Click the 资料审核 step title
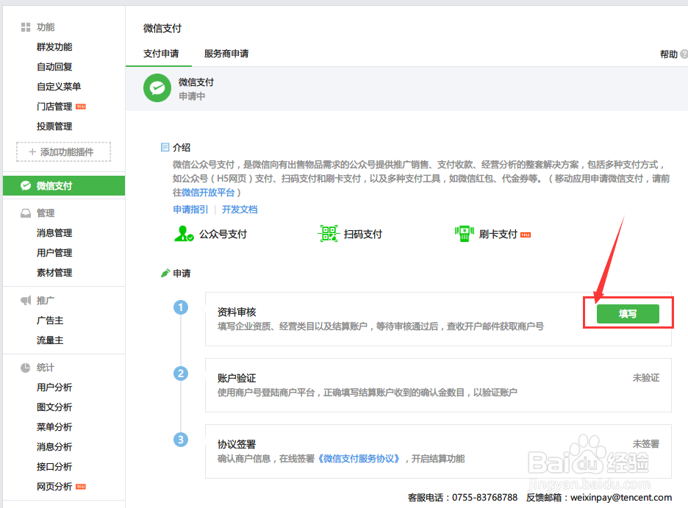The width and height of the screenshot is (688, 508). pyautogui.click(x=237, y=312)
